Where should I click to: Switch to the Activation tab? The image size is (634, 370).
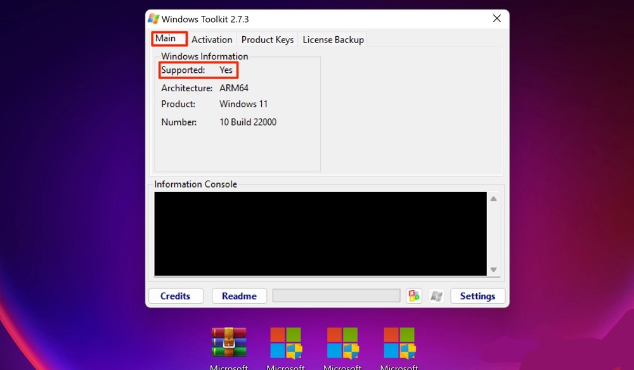pos(212,39)
